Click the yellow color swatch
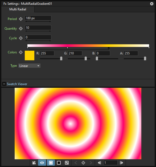This screenshot has height=167, width=156. click(30, 55)
